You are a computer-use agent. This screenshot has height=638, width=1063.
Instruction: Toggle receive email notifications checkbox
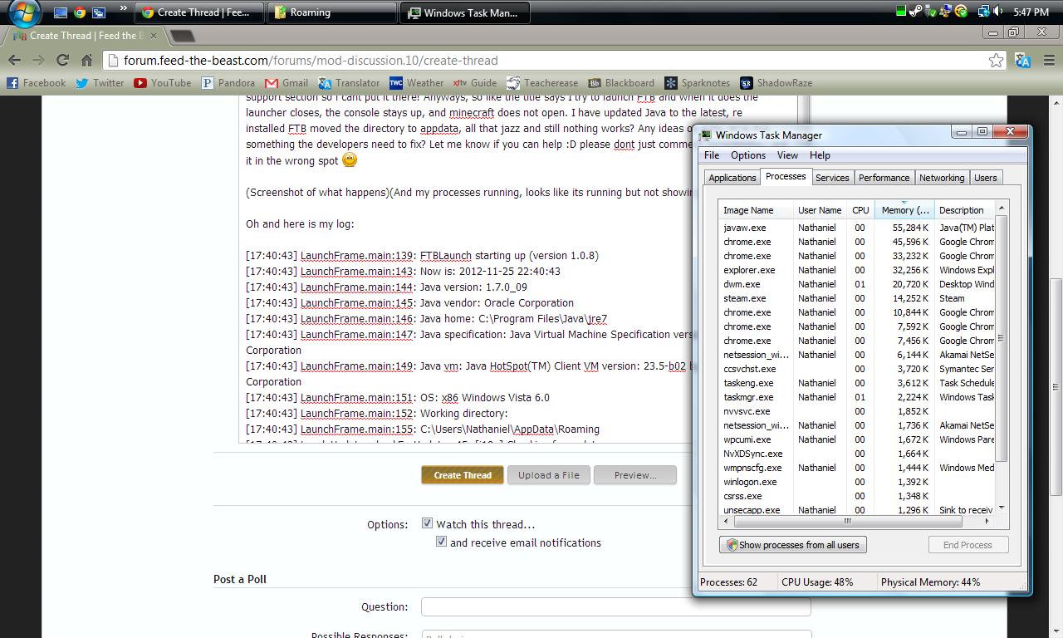pyautogui.click(x=441, y=542)
